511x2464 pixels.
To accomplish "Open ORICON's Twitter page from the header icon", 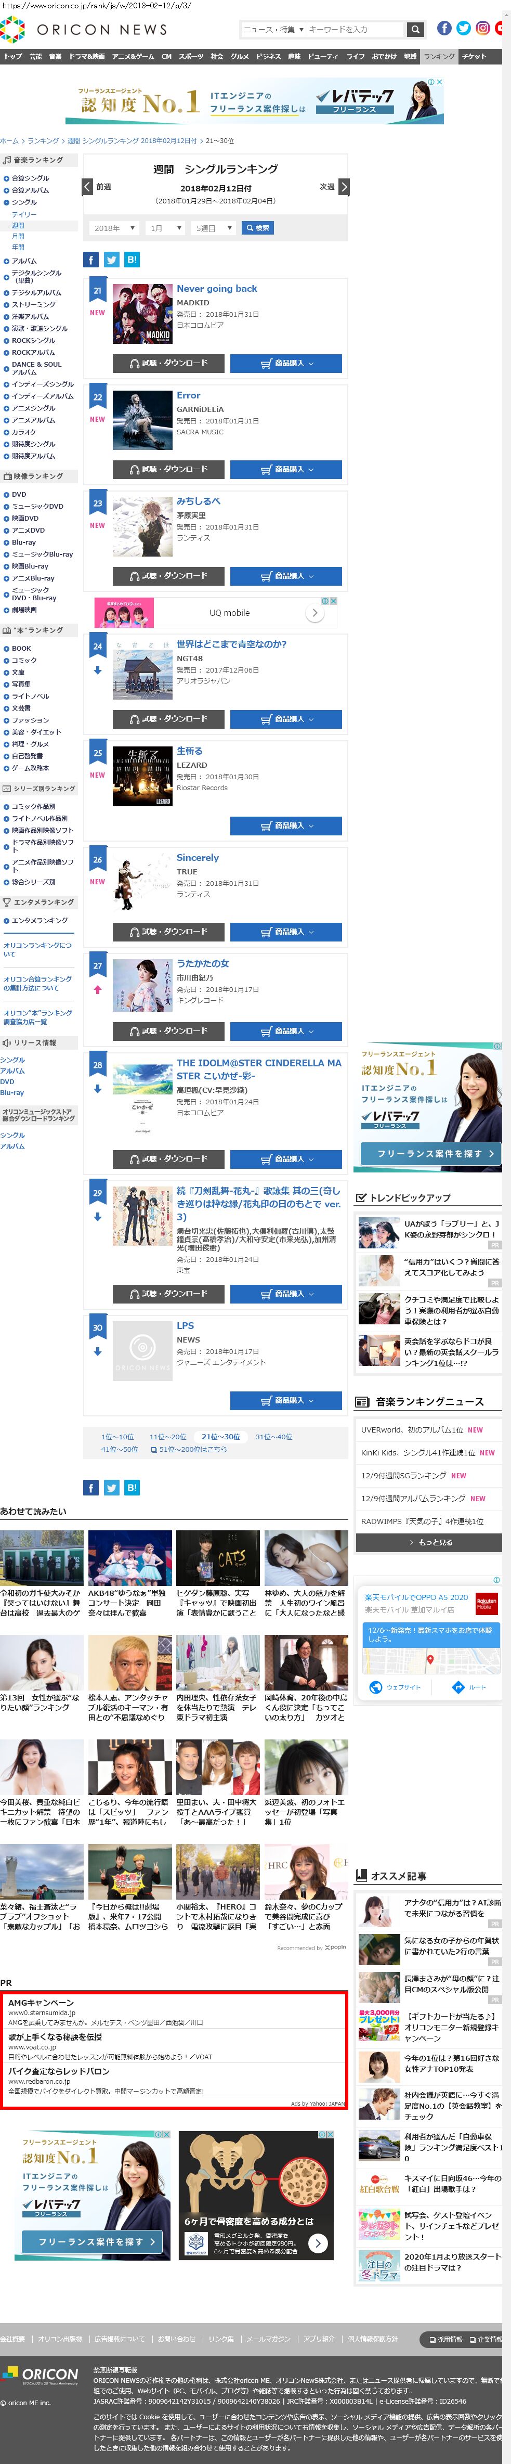I will click(x=463, y=29).
